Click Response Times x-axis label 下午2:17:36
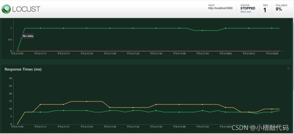This screenshot has width=294, height=134. pos(133,127)
